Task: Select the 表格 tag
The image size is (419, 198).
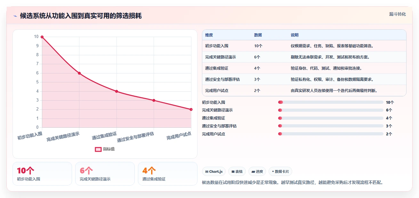Action: (237, 171)
